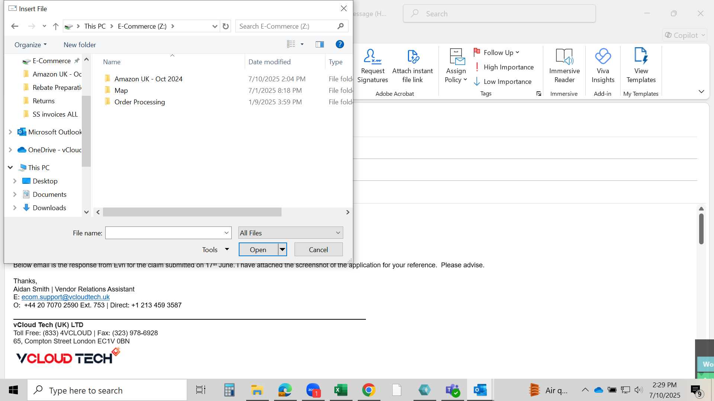Click message body scrollbar
Image resolution: width=714 pixels, height=401 pixels.
point(701,229)
